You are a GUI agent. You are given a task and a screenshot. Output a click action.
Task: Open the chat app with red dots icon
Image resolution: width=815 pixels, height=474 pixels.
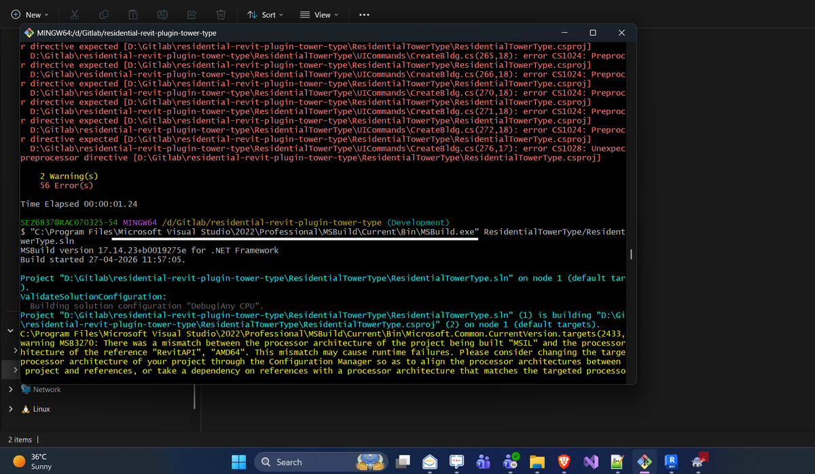coord(456,462)
